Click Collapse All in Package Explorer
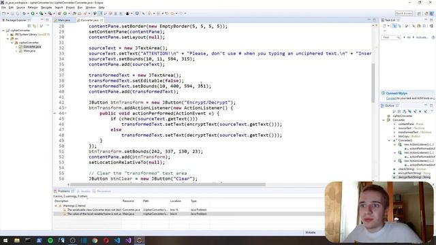 pos(29,26)
